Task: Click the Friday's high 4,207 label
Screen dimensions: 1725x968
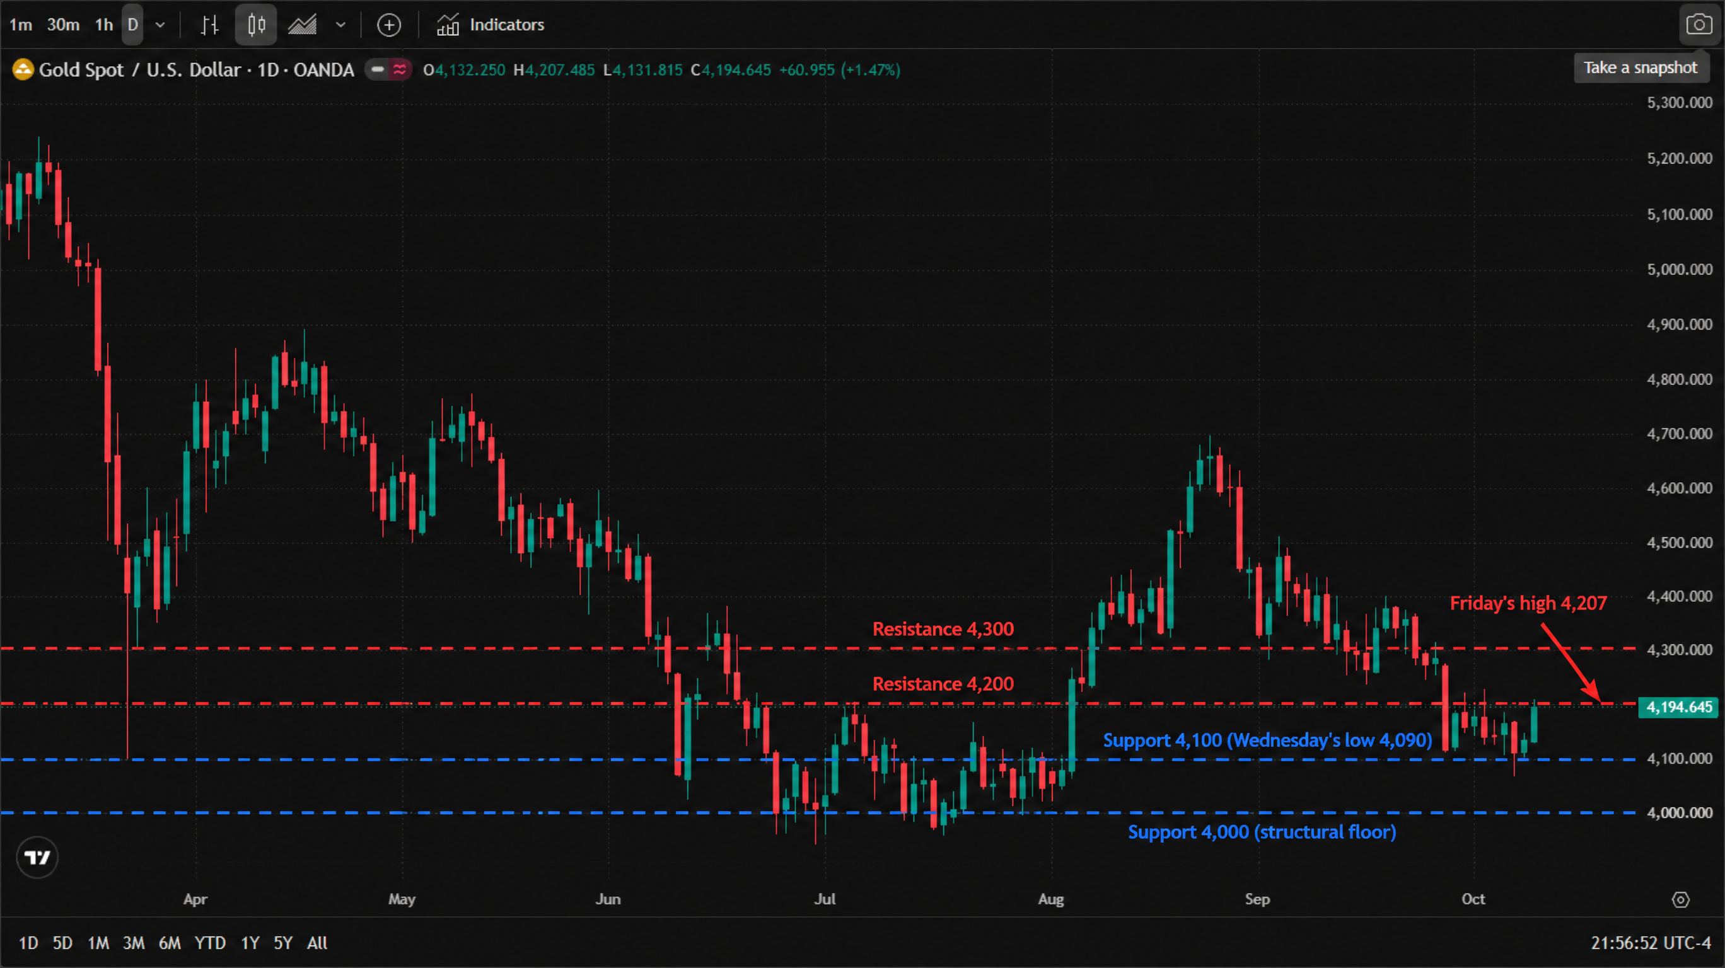Action: click(x=1528, y=604)
